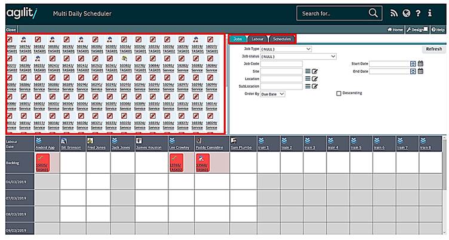
Task: Click the Job Code input field
Action: coord(281,63)
